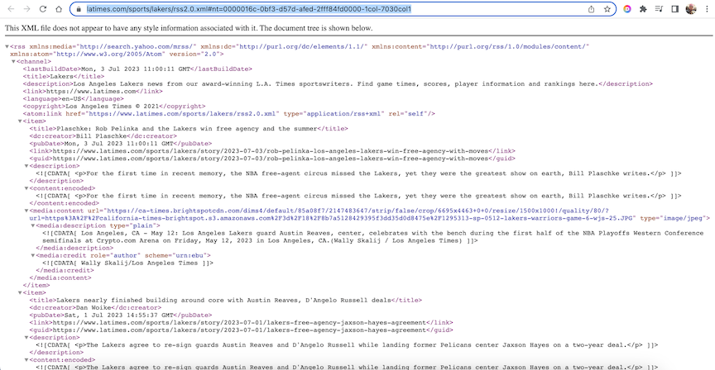
Task: Click pubDate Sat, 1 Jul 2023 text
Action: [x=118, y=315]
